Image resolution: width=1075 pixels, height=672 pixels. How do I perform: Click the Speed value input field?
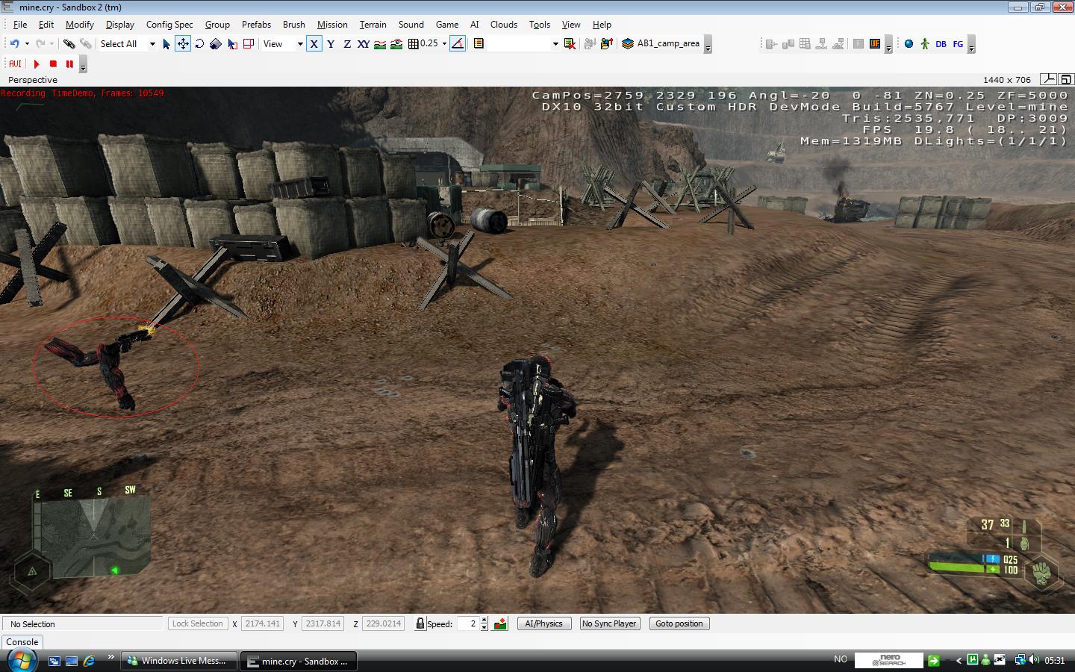click(x=468, y=623)
